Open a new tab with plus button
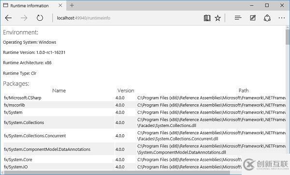Image resolution: width=290 pixels, height=175 pixels. pyautogui.click(x=72, y=5)
